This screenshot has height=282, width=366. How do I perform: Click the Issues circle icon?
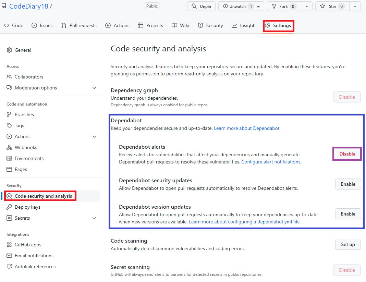(34, 25)
